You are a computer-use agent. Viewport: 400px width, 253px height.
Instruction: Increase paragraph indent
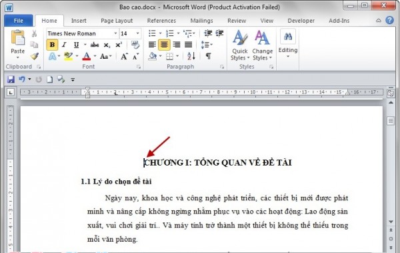pyautogui.click(x=219, y=33)
